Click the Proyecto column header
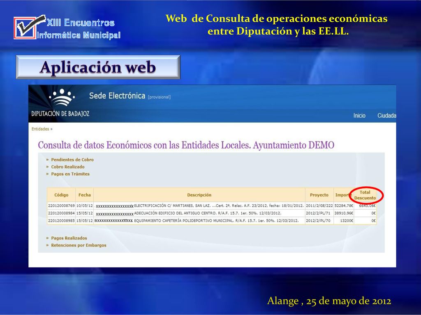 click(319, 195)
